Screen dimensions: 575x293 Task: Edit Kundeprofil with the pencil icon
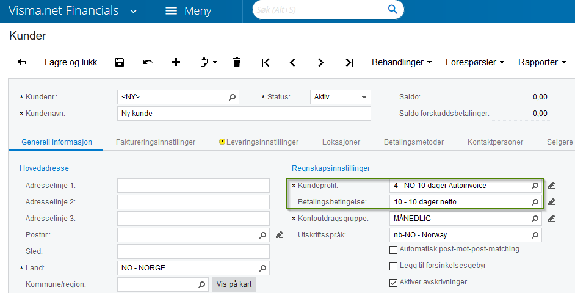552,186
